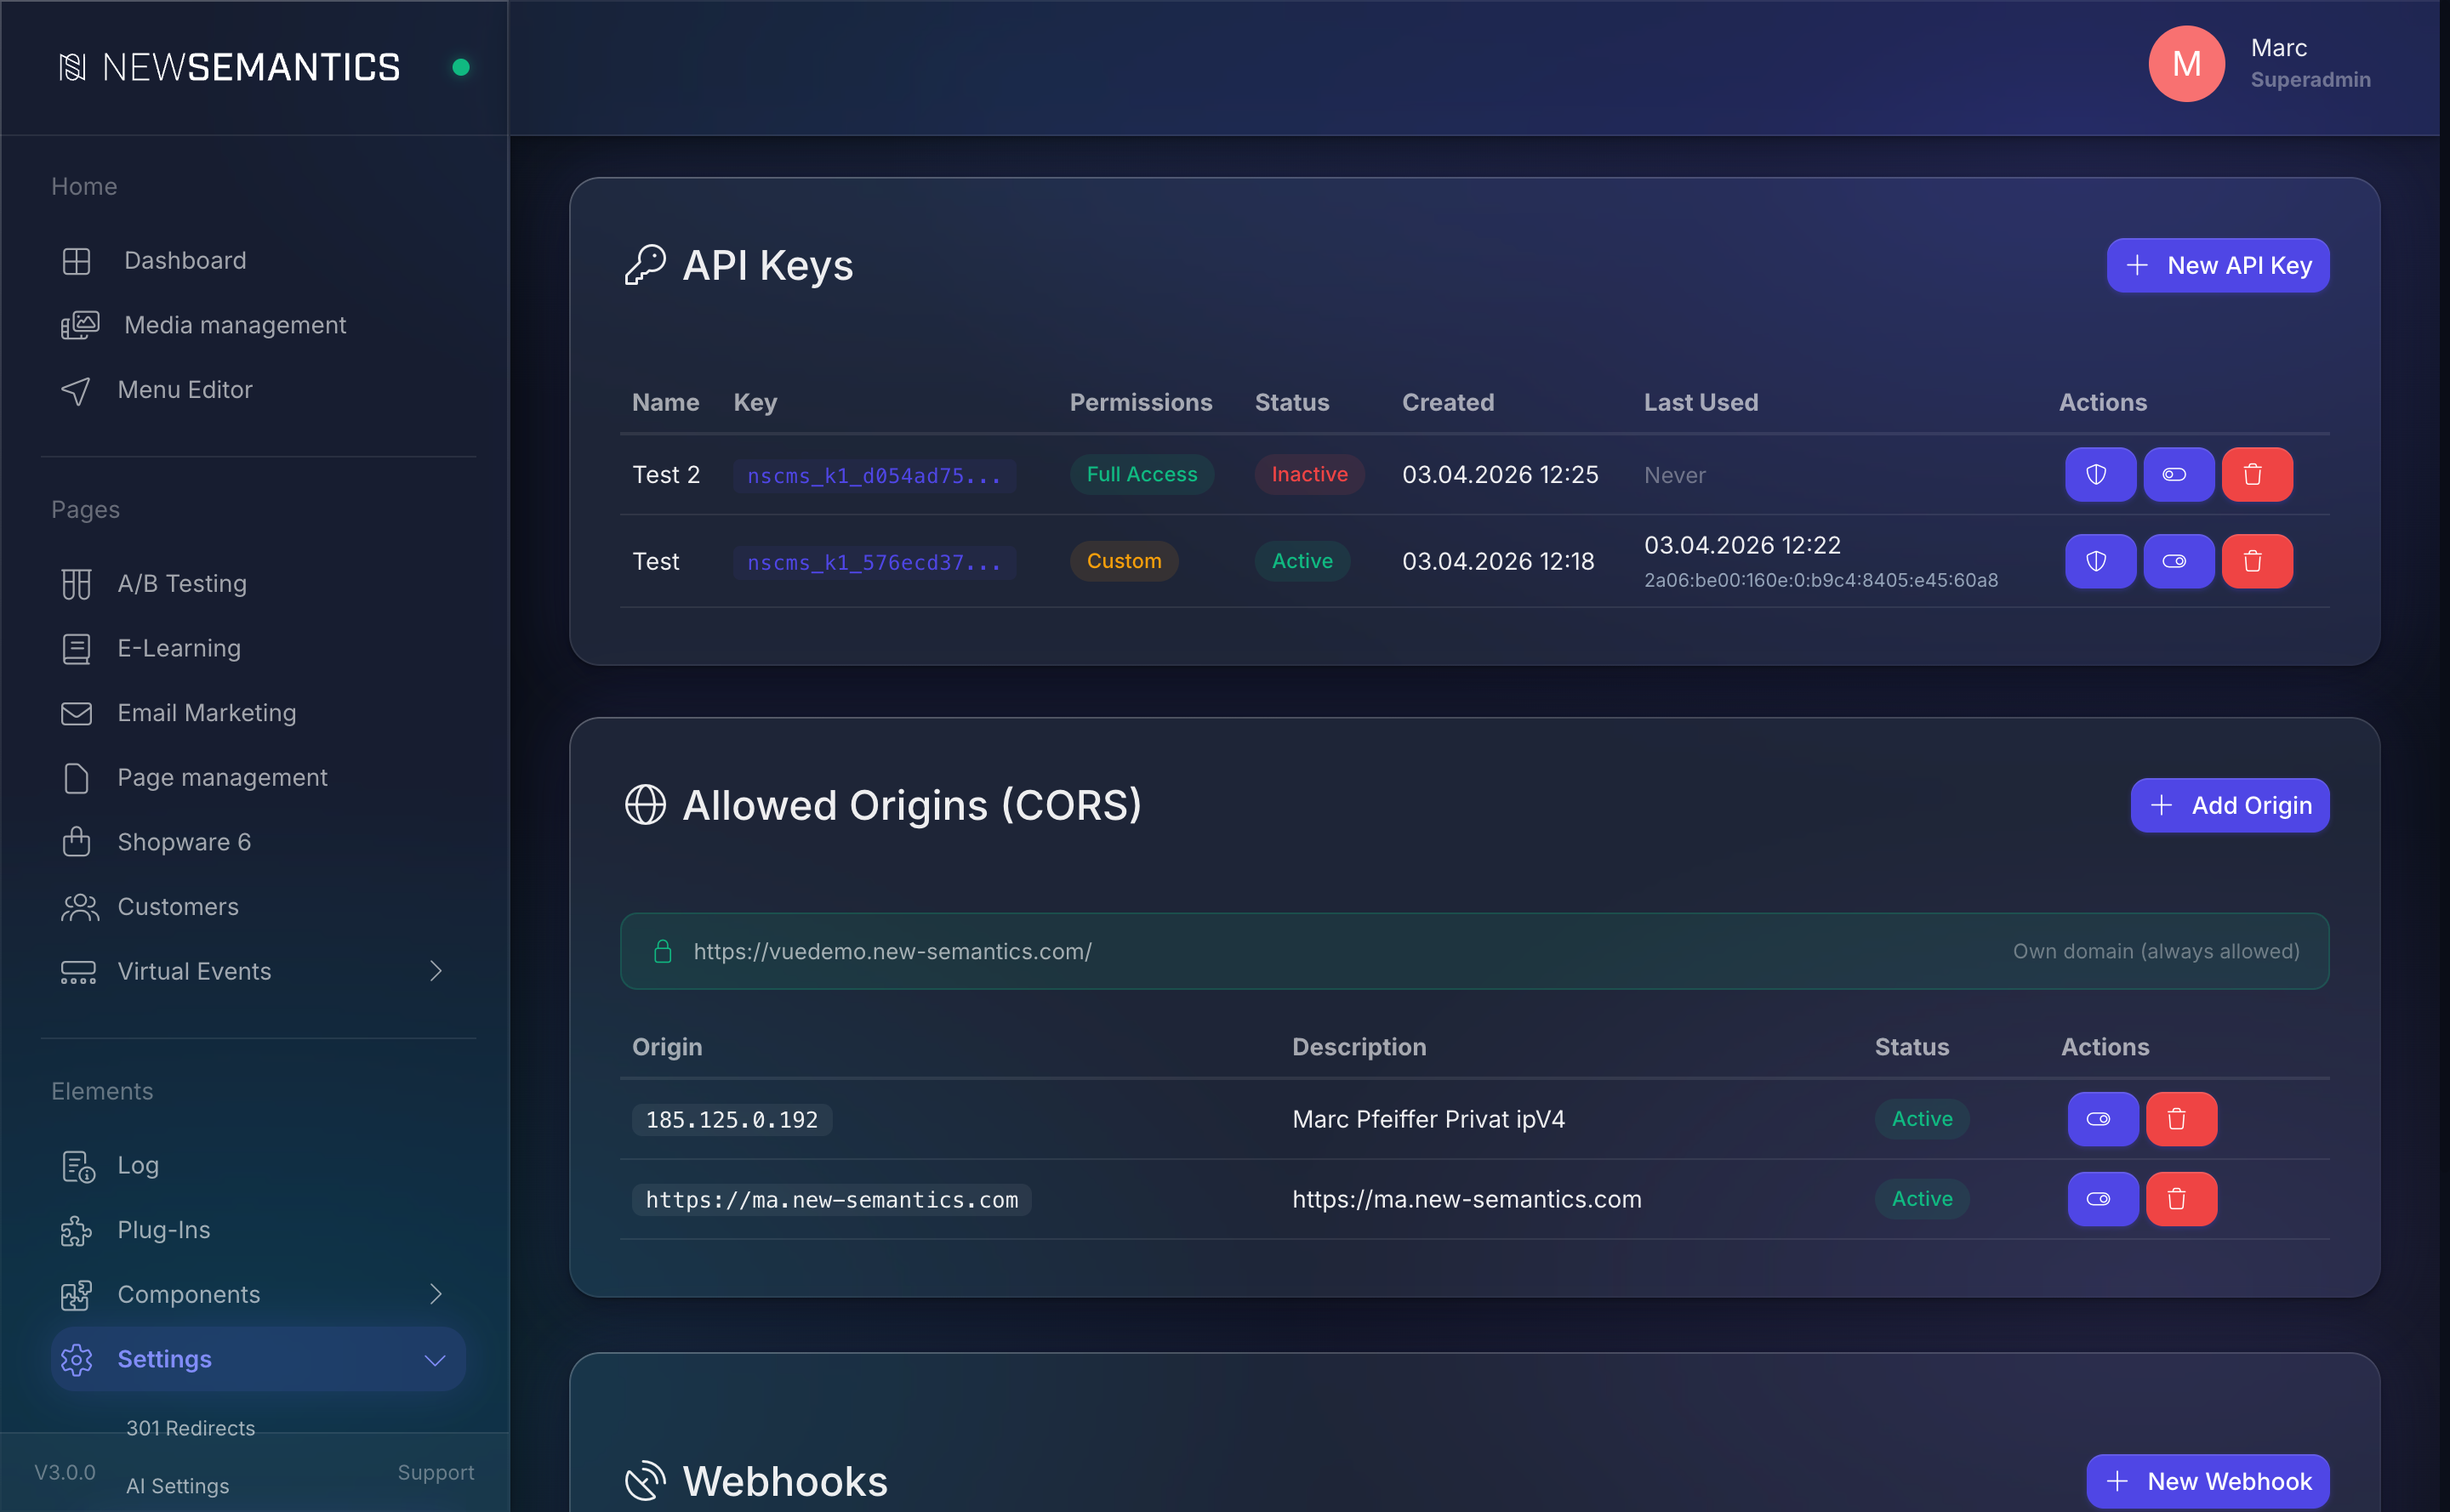Open 301 Redirects settings
The height and width of the screenshot is (1512, 2450).
pyautogui.click(x=190, y=1428)
